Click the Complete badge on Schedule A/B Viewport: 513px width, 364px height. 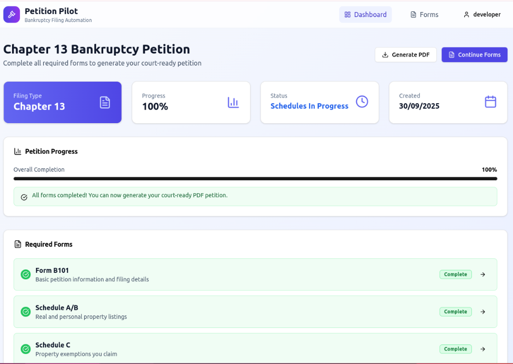pos(455,311)
